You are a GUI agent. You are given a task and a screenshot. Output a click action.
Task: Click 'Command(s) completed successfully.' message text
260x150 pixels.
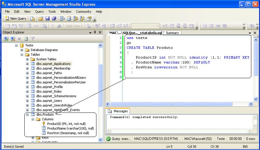(x=144, y=117)
